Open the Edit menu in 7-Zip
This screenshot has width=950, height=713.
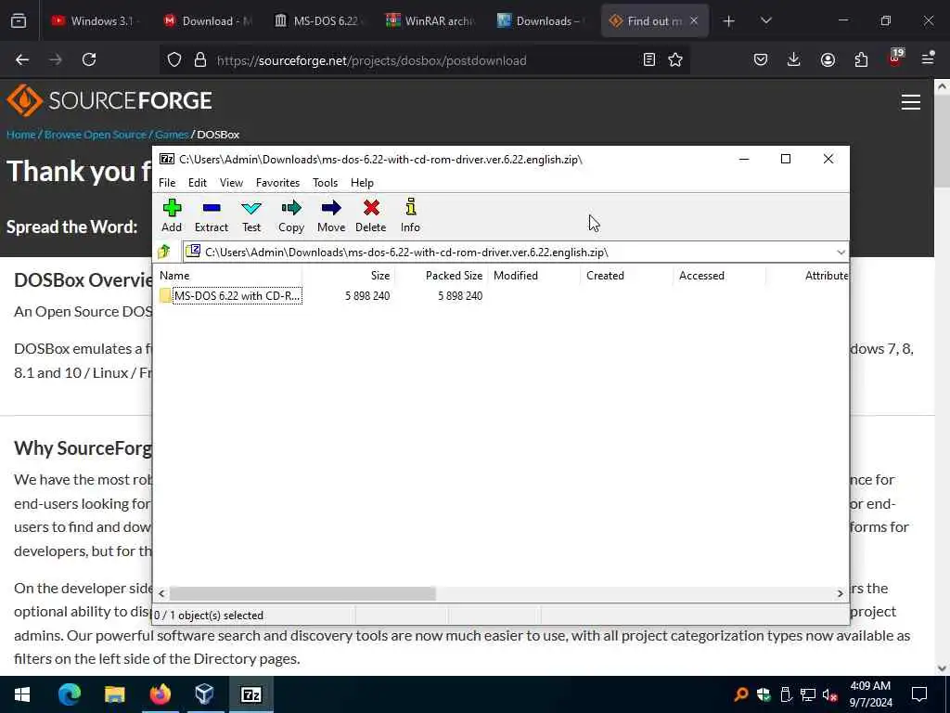[197, 183]
